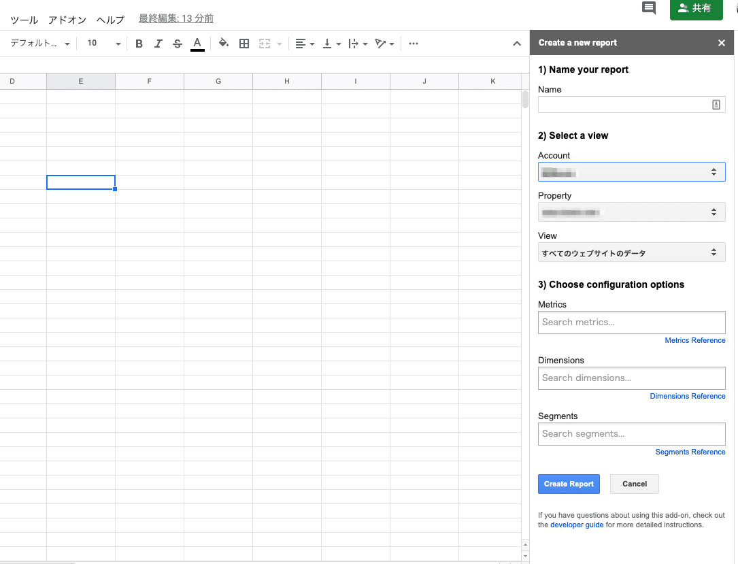Select column E header
Image resolution: width=738 pixels, height=564 pixels.
pyautogui.click(x=81, y=82)
